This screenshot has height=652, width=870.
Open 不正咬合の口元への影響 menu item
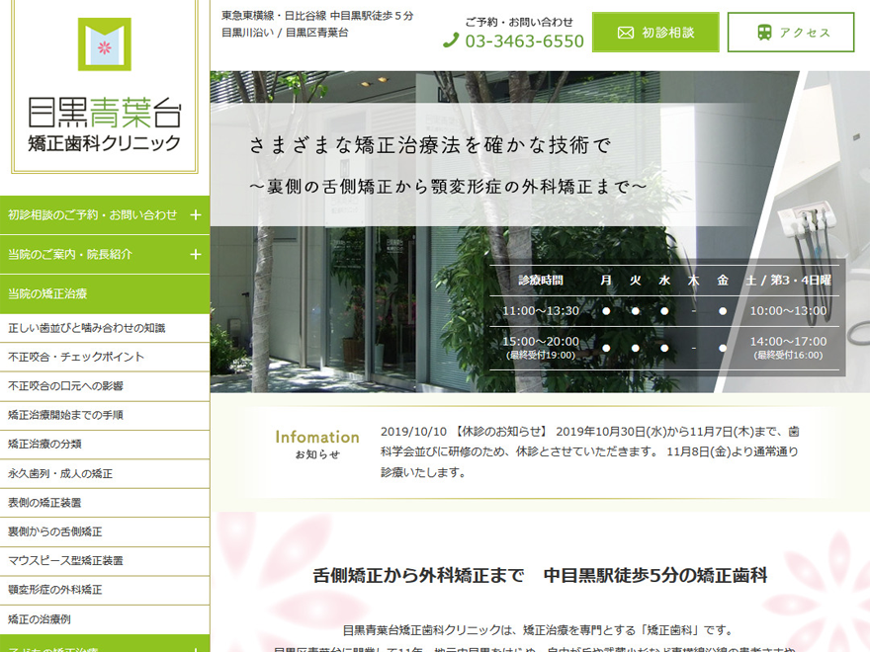click(105, 386)
